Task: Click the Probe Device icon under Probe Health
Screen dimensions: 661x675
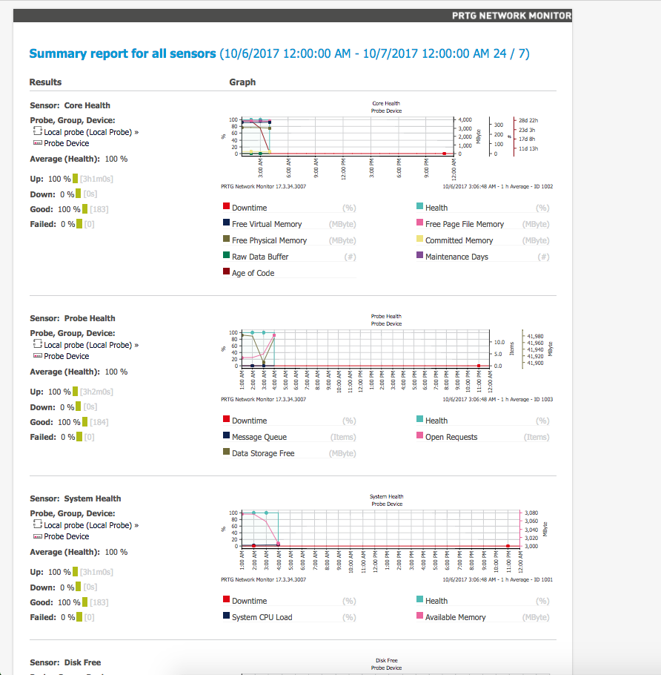Action: tap(38, 355)
